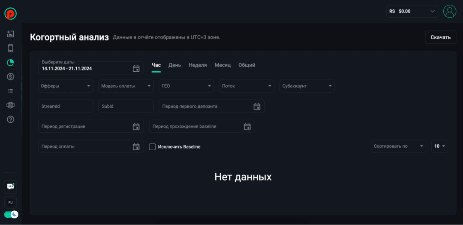Select the Месяц tab

point(222,65)
